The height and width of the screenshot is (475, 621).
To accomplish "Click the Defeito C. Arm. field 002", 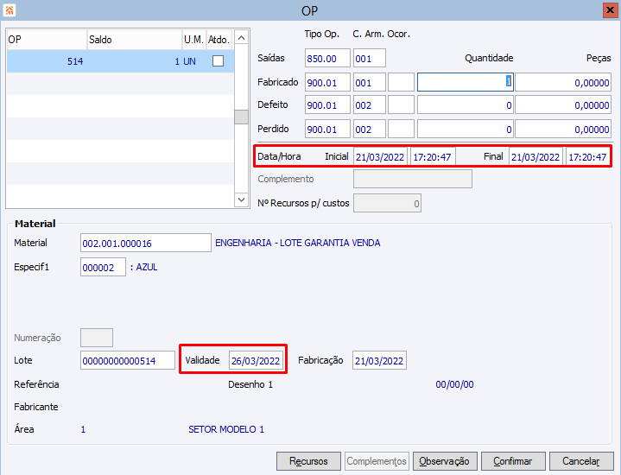I will tap(370, 105).
